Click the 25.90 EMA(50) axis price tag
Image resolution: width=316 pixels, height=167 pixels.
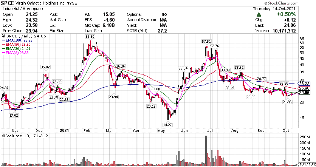click(304, 88)
